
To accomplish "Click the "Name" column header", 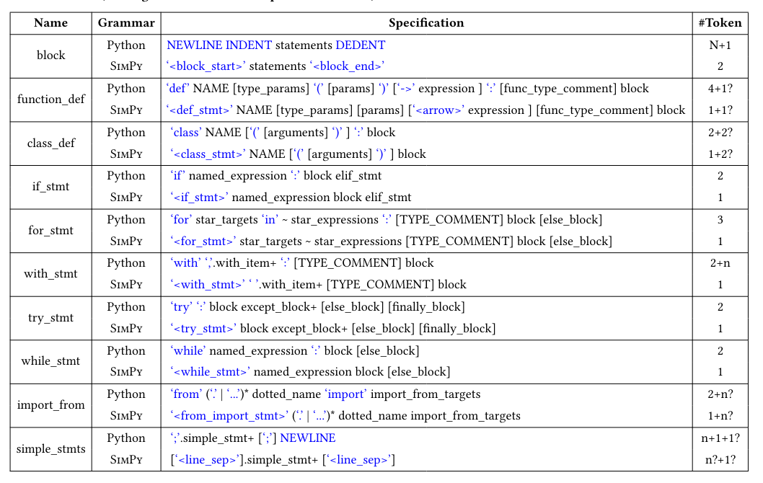I will (50, 23).
